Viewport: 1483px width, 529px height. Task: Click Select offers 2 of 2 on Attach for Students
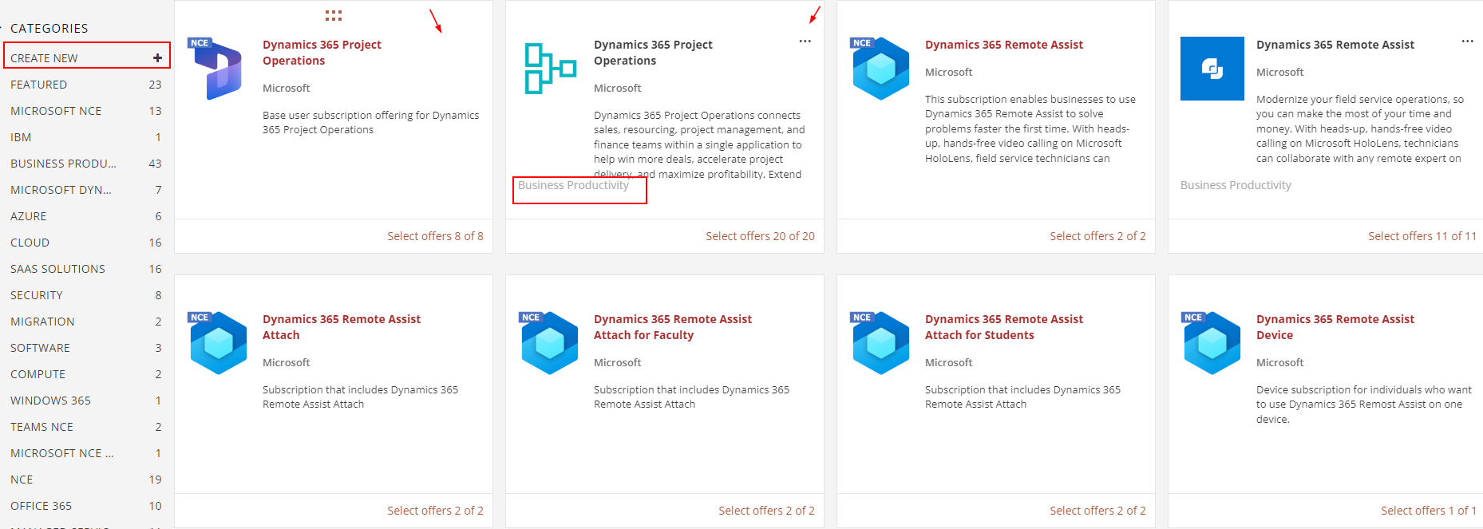click(1097, 511)
